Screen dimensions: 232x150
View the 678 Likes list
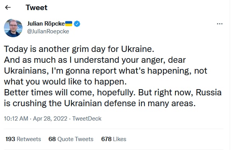[114, 139]
